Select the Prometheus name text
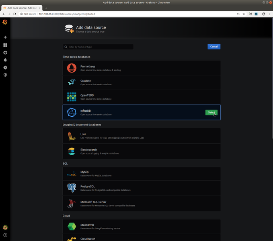Screen dimensions: 273x241 (88, 66)
